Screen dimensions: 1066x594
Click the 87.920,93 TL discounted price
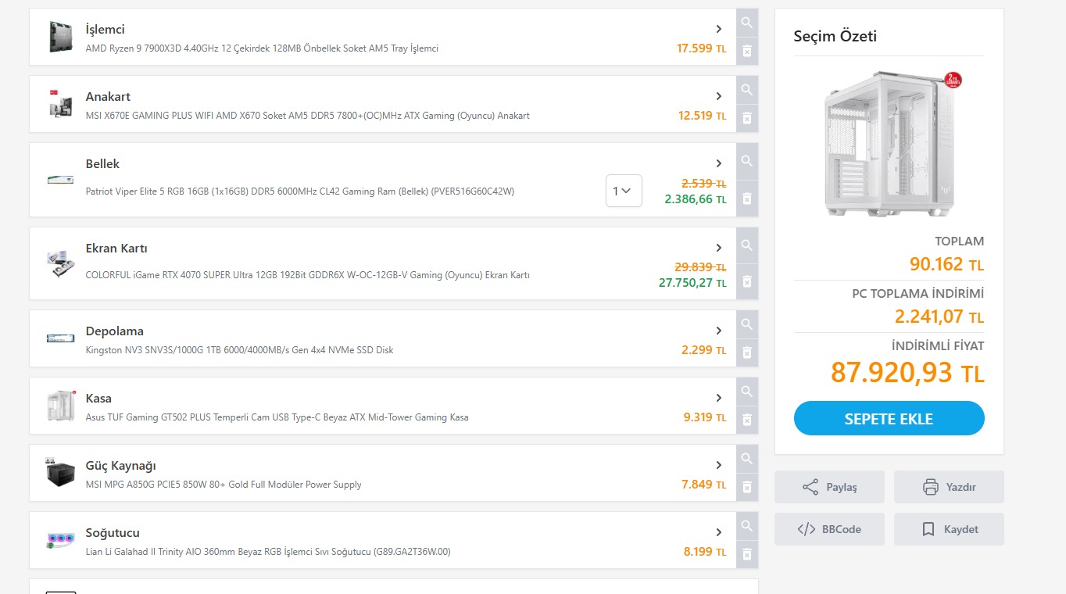907,373
